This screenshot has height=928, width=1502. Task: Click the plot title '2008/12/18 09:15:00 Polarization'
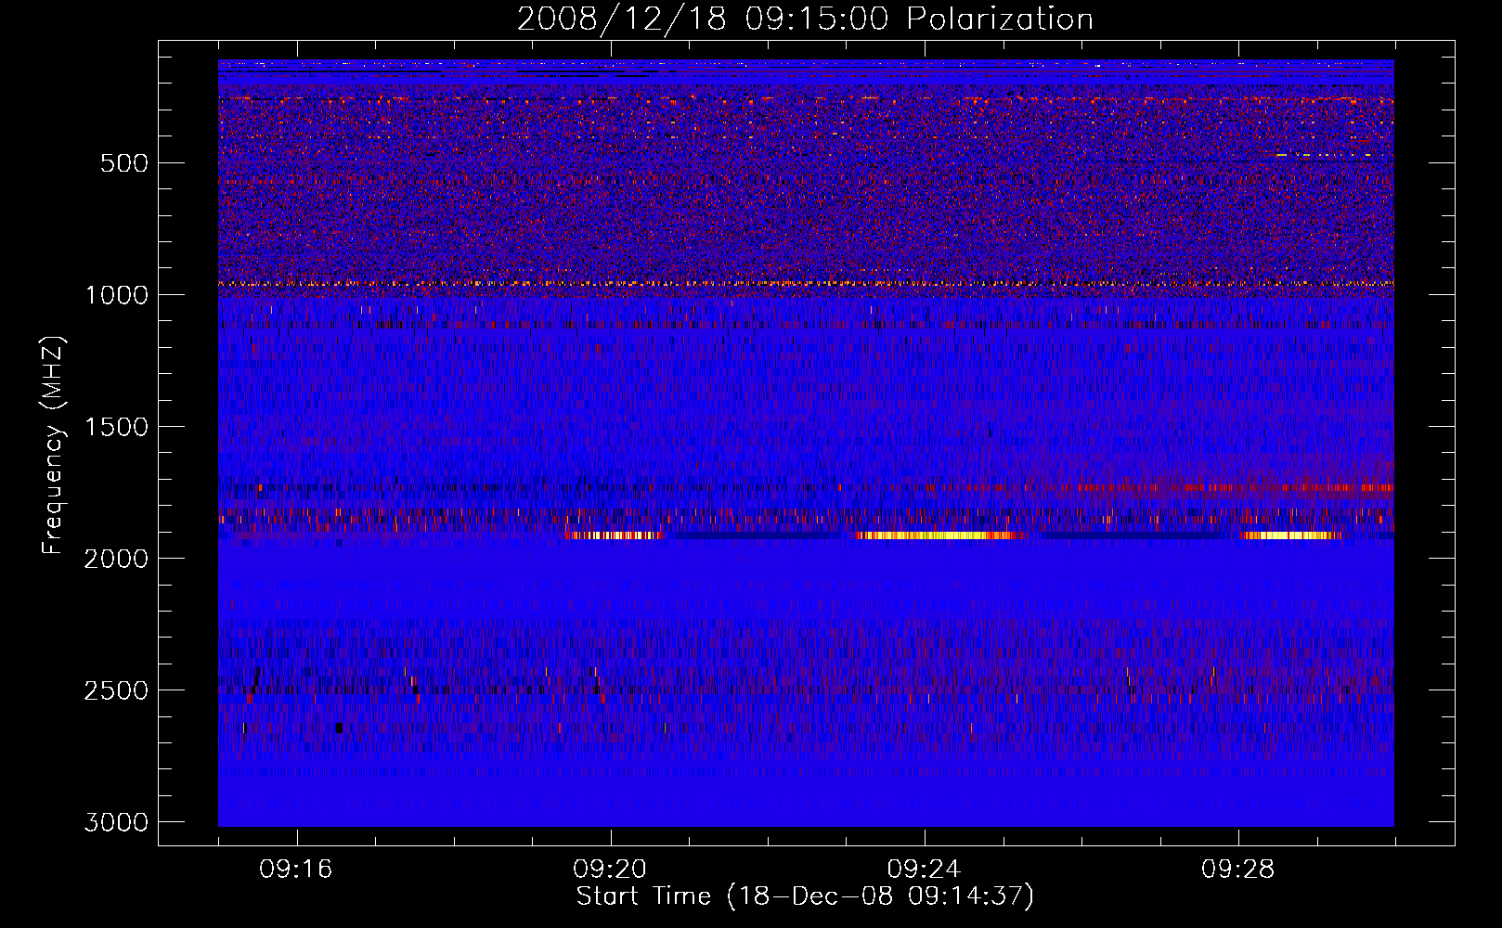coord(805,19)
